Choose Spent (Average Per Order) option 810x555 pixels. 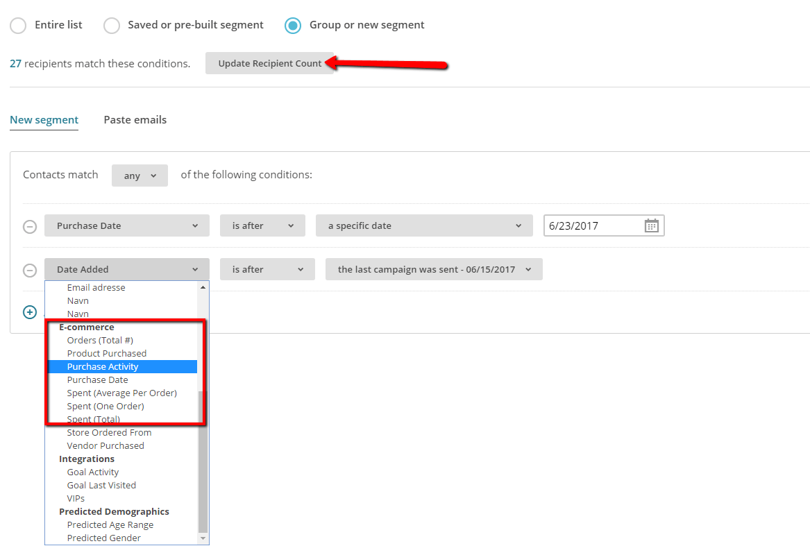[x=122, y=393]
